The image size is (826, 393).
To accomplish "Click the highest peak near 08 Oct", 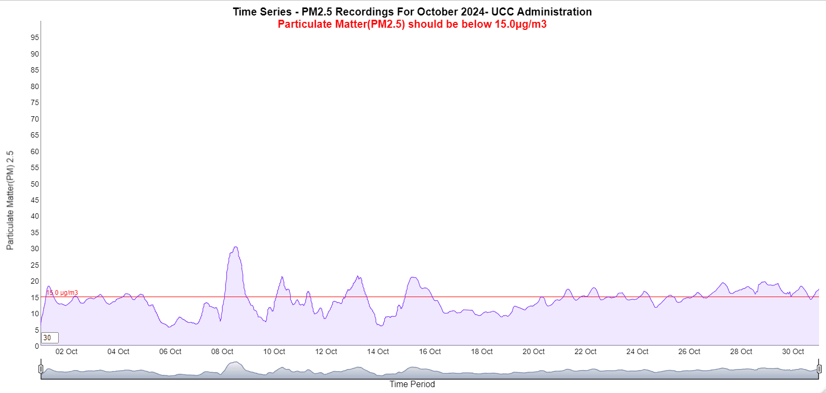I will coord(235,247).
